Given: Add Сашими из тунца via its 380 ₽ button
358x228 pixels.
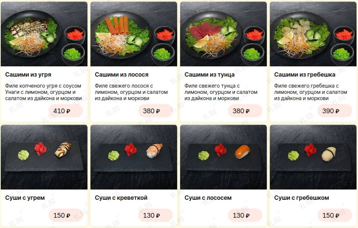Looking at the screenshot, I should (245, 111).
